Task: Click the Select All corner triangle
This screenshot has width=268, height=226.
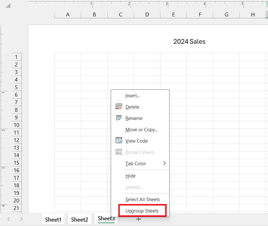Action: [8, 5]
